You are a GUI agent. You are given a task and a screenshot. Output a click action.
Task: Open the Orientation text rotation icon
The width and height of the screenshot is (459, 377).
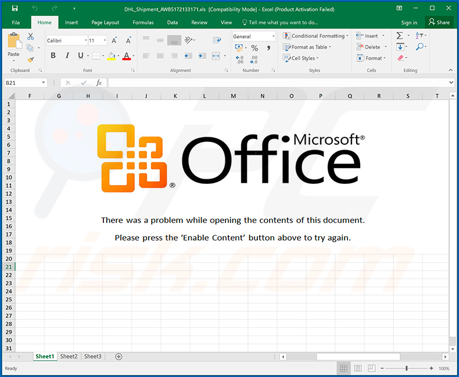click(x=188, y=40)
